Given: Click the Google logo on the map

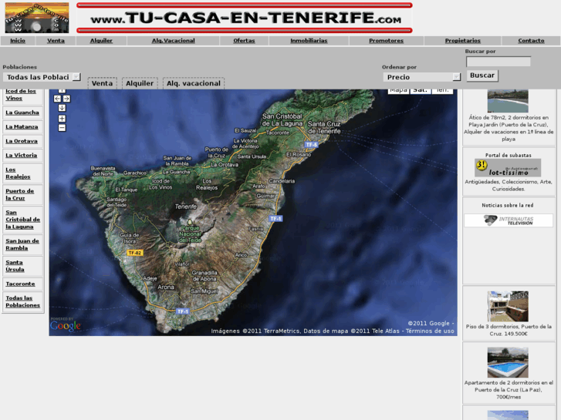Looking at the screenshot, I should pyautogui.click(x=66, y=326).
